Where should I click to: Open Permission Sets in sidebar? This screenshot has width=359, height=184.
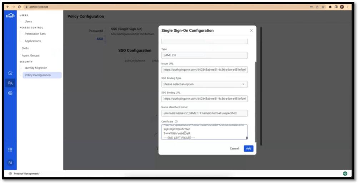coord(35,34)
